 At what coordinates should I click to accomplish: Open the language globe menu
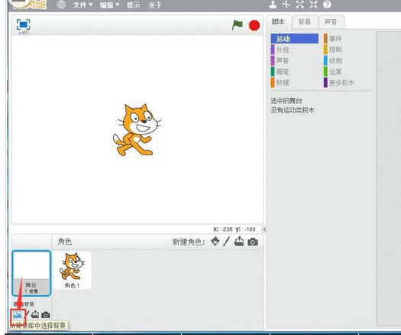pyautogui.click(x=61, y=5)
